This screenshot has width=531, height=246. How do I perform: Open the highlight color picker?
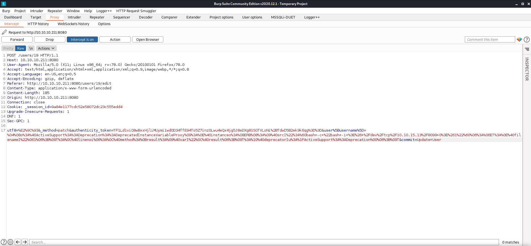tap(519, 39)
